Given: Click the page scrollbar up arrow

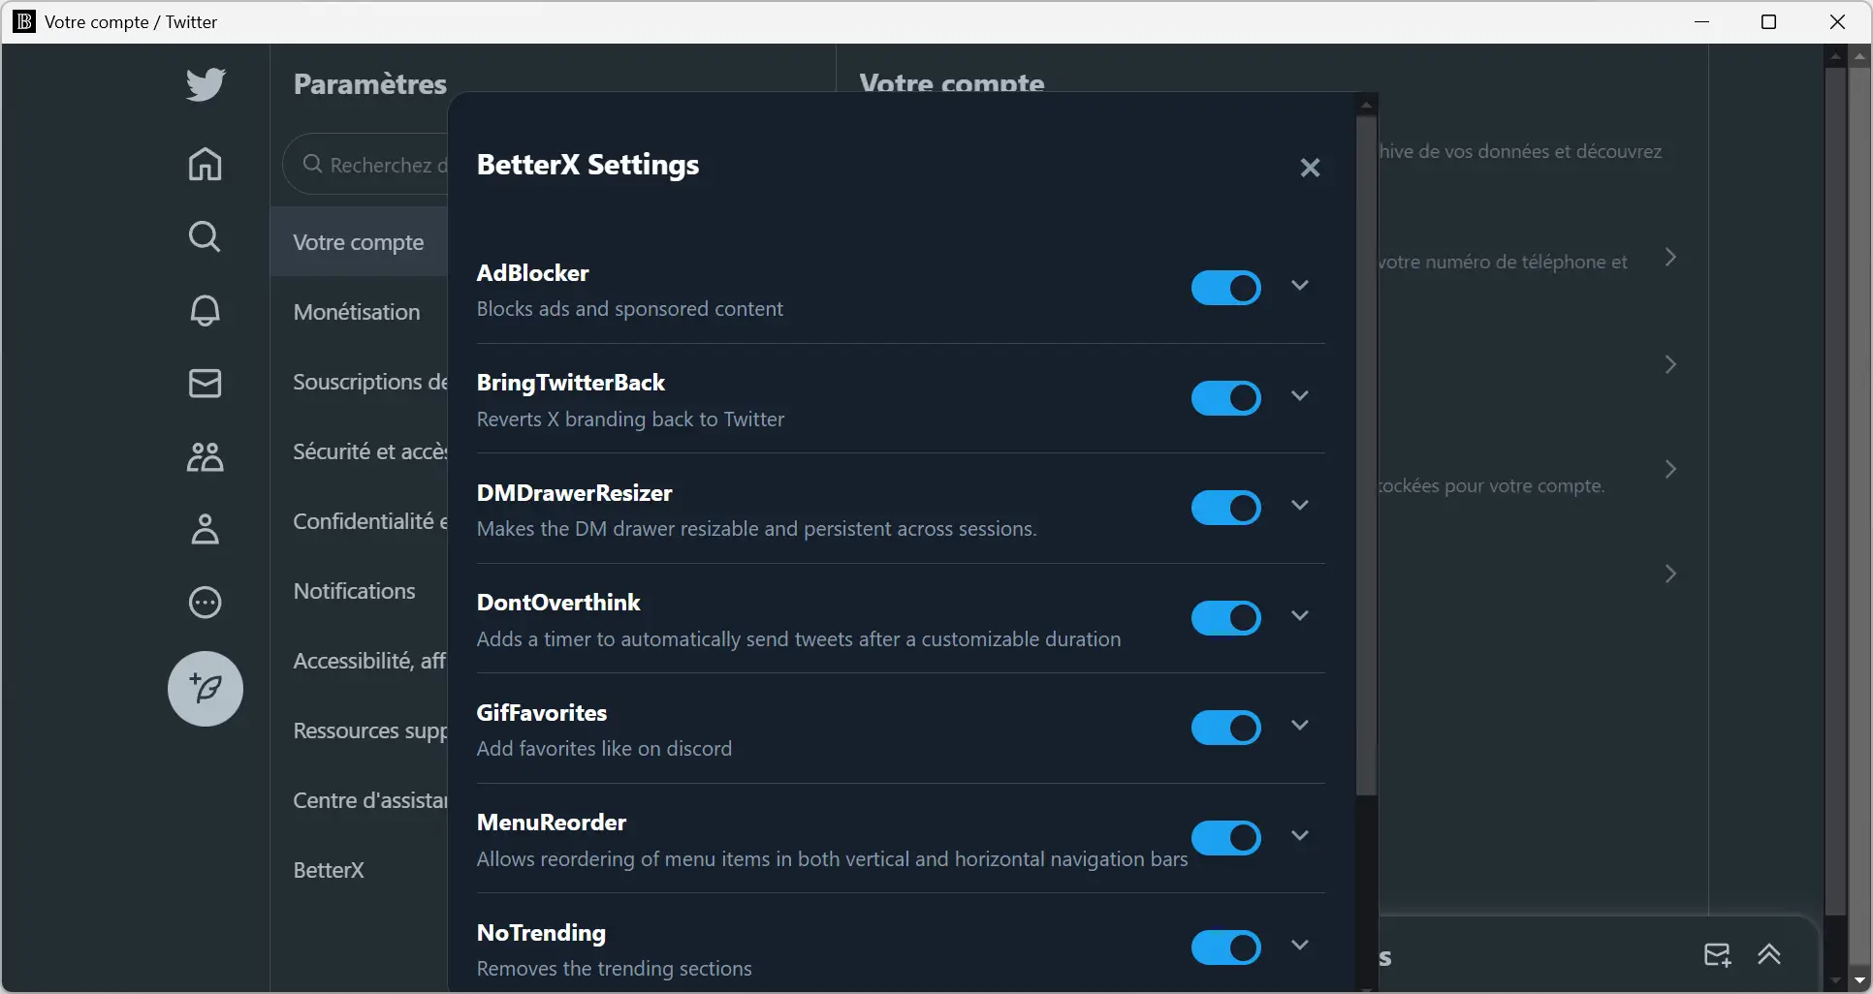Looking at the screenshot, I should tap(1859, 56).
